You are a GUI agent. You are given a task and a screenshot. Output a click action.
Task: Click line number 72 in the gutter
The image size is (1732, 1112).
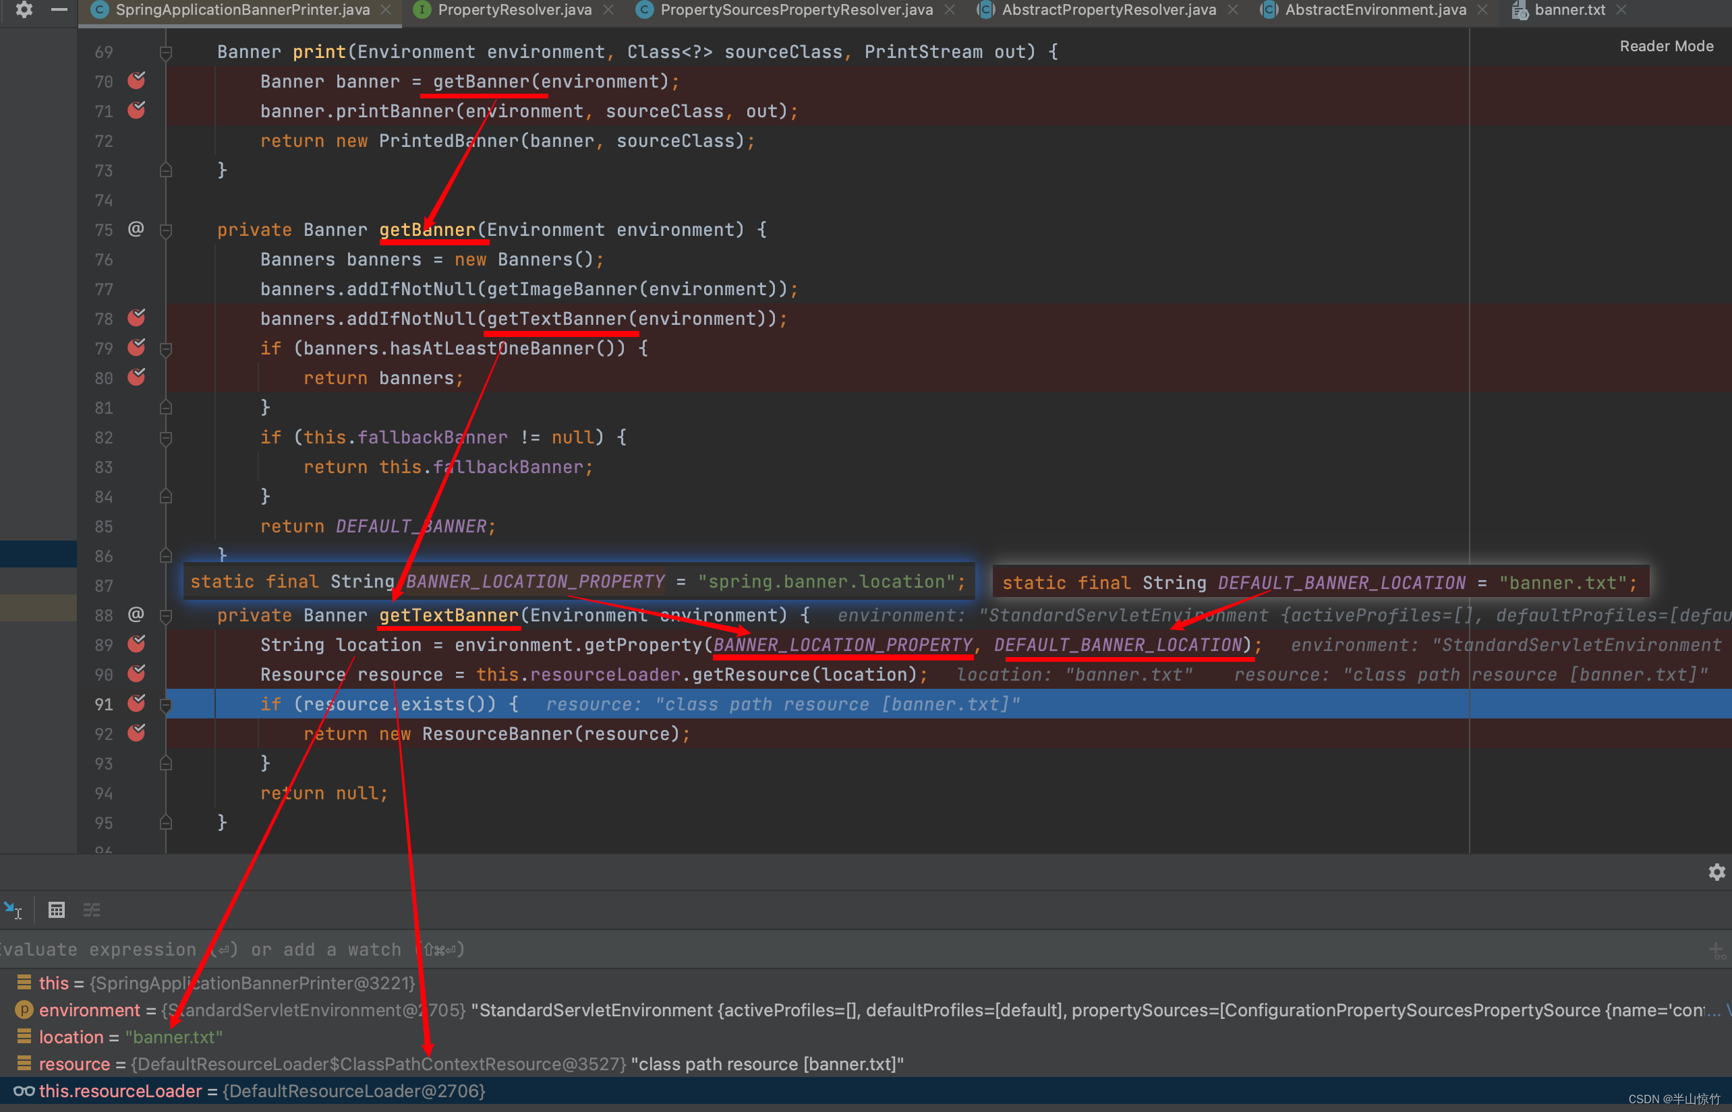104,141
